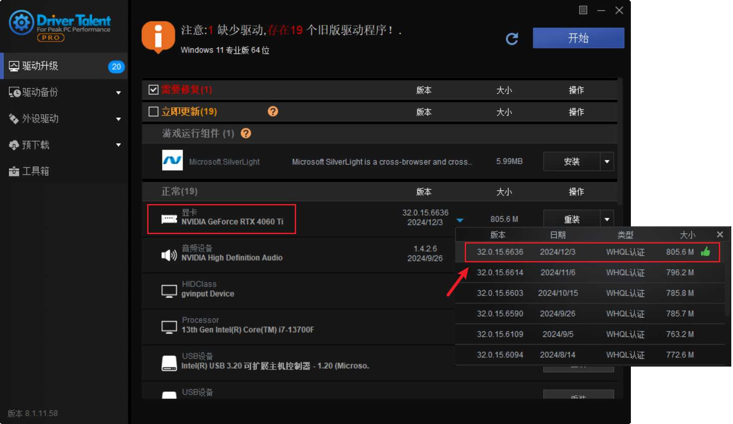The height and width of the screenshot is (424, 733).
Task: Click the 正常(19) group header
Action: (x=379, y=191)
